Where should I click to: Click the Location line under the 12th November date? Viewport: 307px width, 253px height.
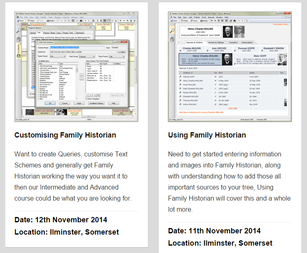click(x=67, y=232)
